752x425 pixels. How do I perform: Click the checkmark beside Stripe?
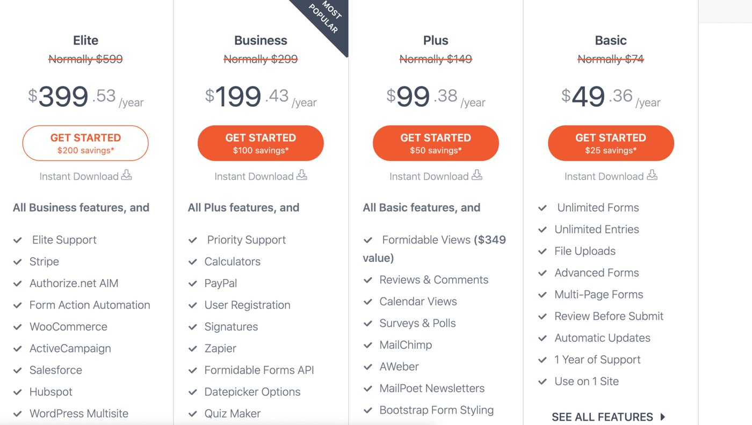click(x=18, y=262)
